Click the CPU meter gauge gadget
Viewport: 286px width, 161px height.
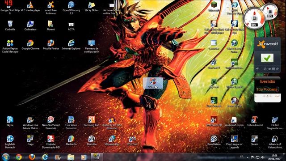(254, 19)
